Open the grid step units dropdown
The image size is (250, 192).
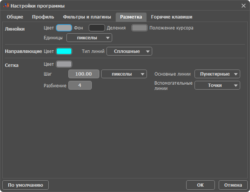coord(124,74)
